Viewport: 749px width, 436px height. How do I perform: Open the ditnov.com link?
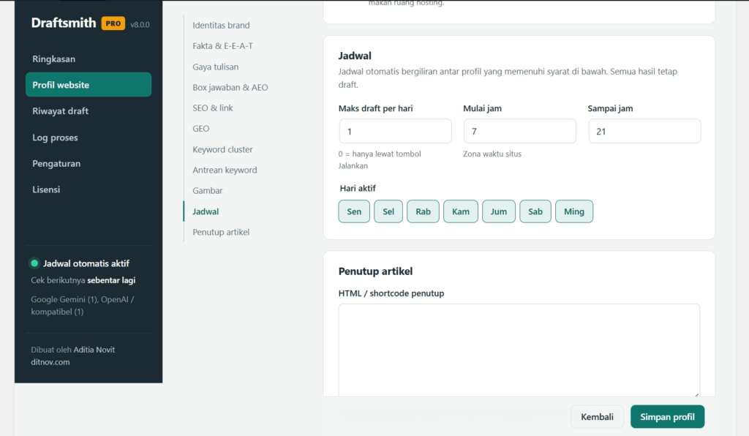pos(50,362)
